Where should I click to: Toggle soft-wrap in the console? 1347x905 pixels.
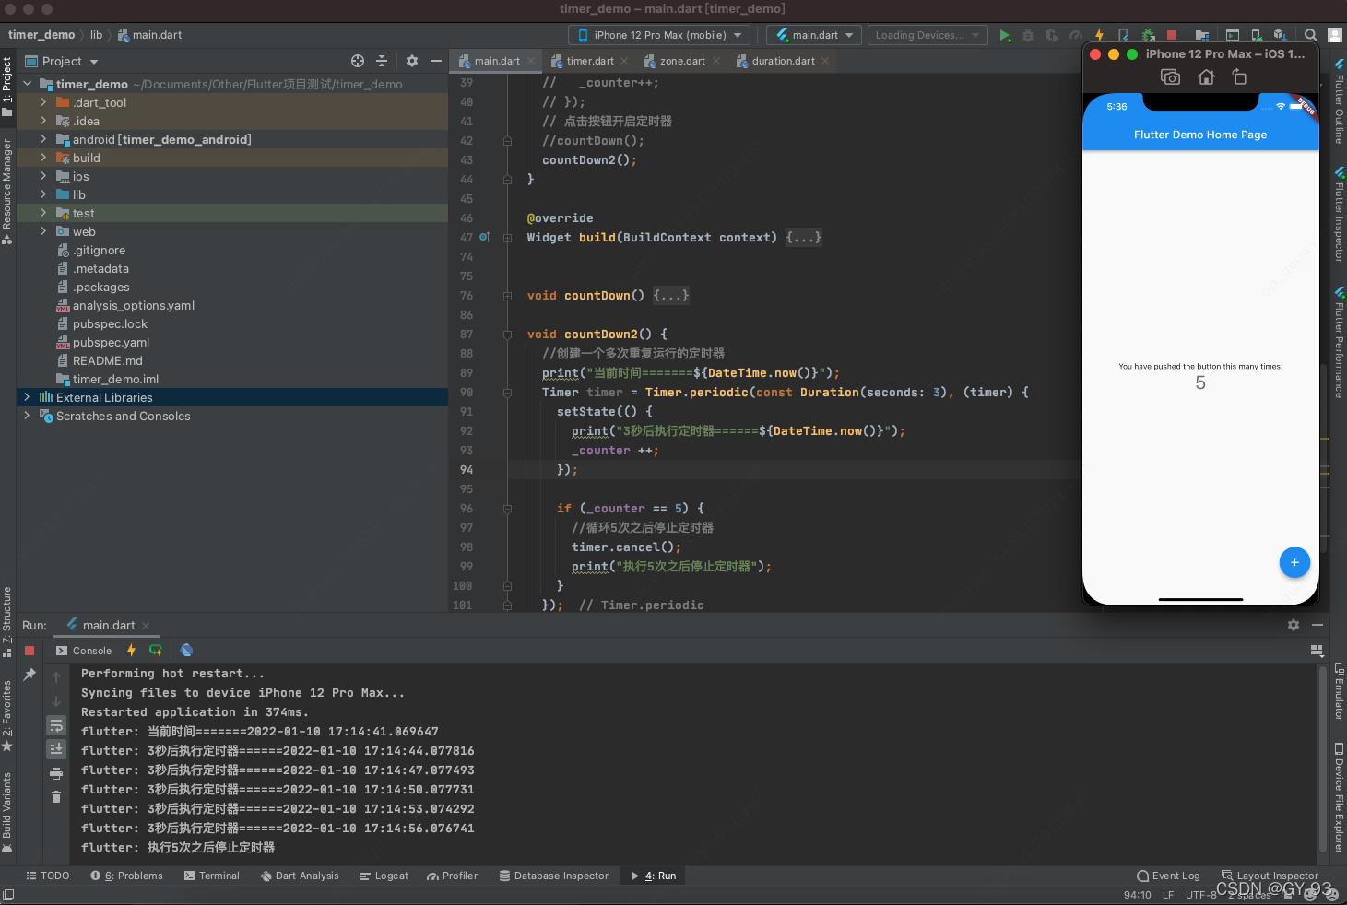pyautogui.click(x=56, y=725)
